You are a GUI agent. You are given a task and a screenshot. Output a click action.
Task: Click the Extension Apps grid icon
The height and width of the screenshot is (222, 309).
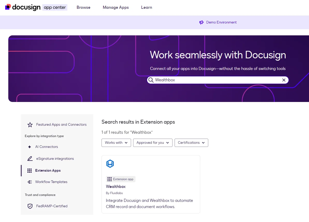pos(30,171)
